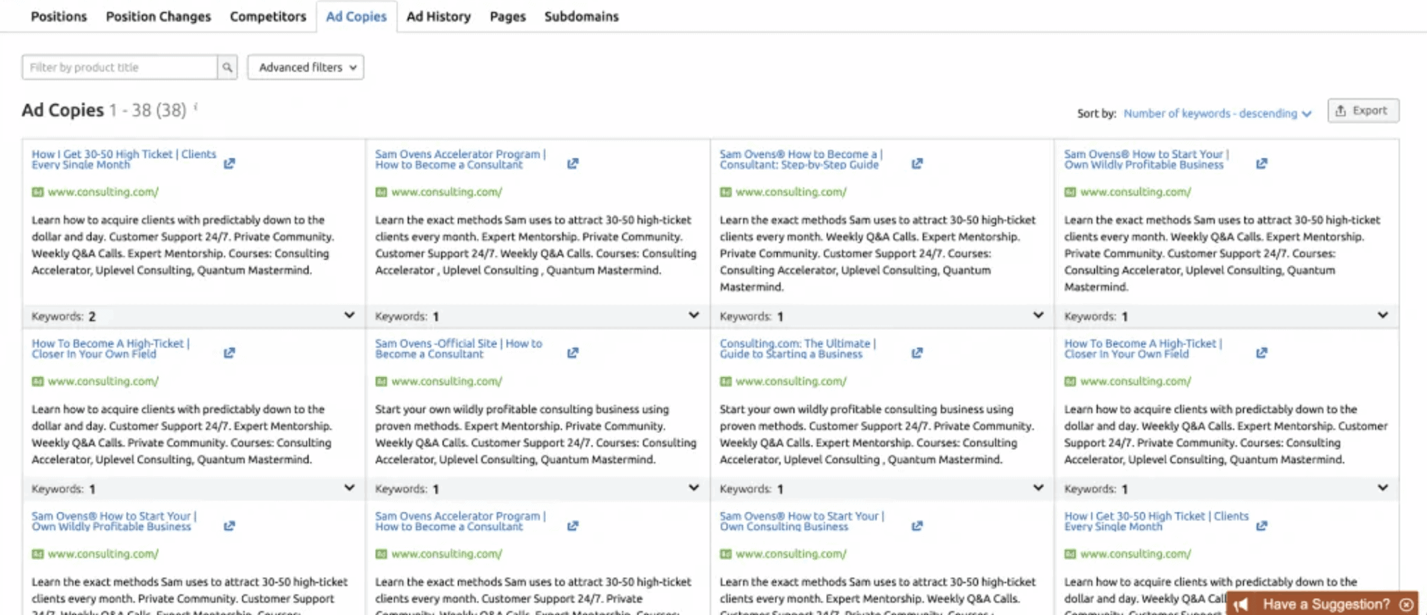
Task: Click the info icon next to Ad Copies count
Action: [x=196, y=107]
